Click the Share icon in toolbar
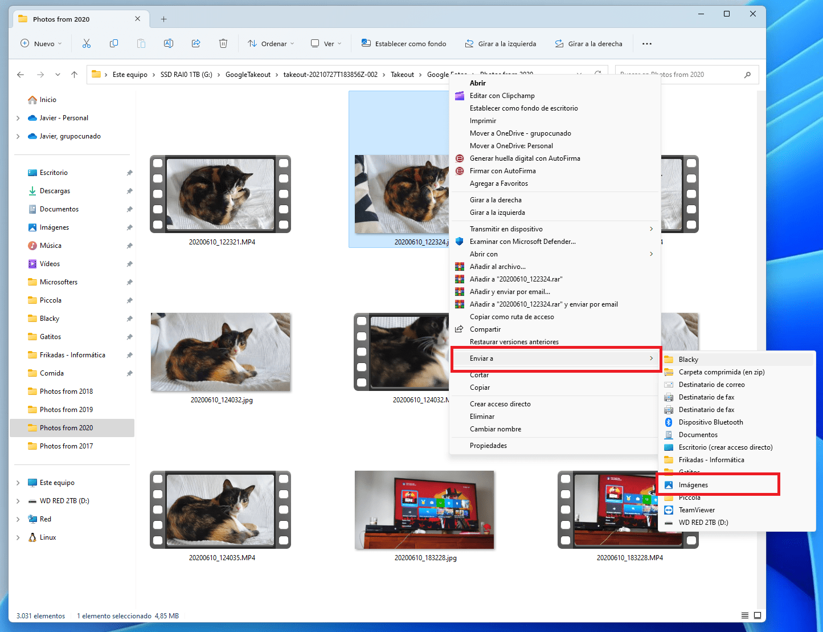Viewport: 823px width, 632px height. tap(196, 43)
